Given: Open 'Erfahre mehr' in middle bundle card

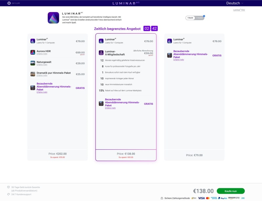Looking at the screenshot, I should click(110, 108).
